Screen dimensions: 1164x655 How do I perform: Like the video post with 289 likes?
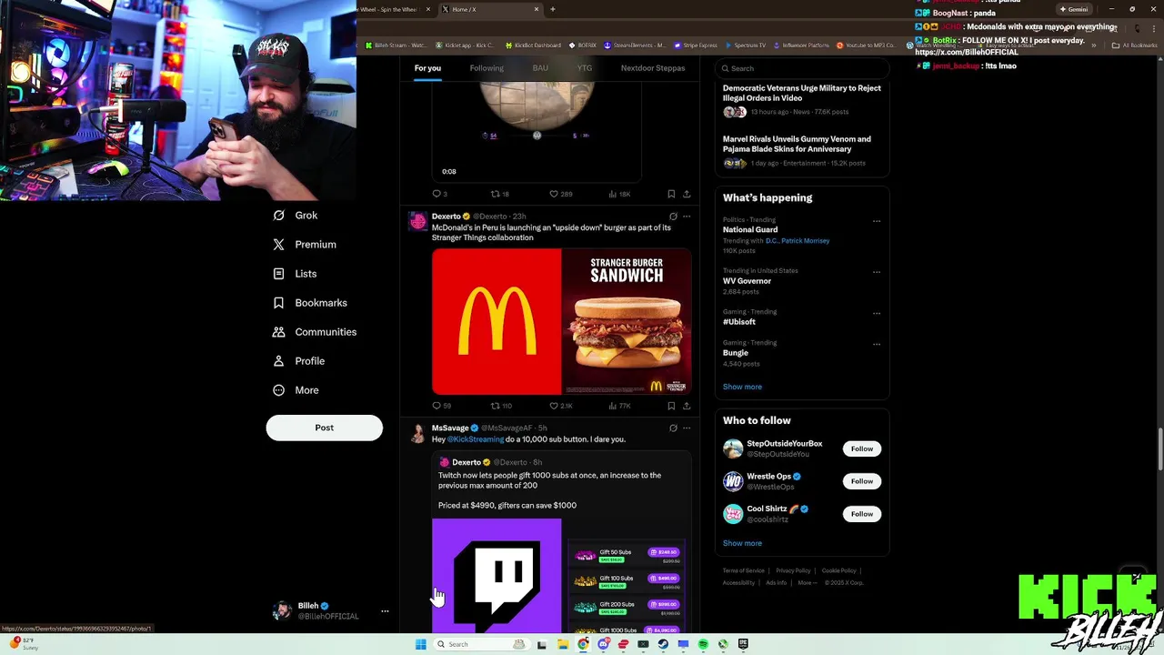561,194
